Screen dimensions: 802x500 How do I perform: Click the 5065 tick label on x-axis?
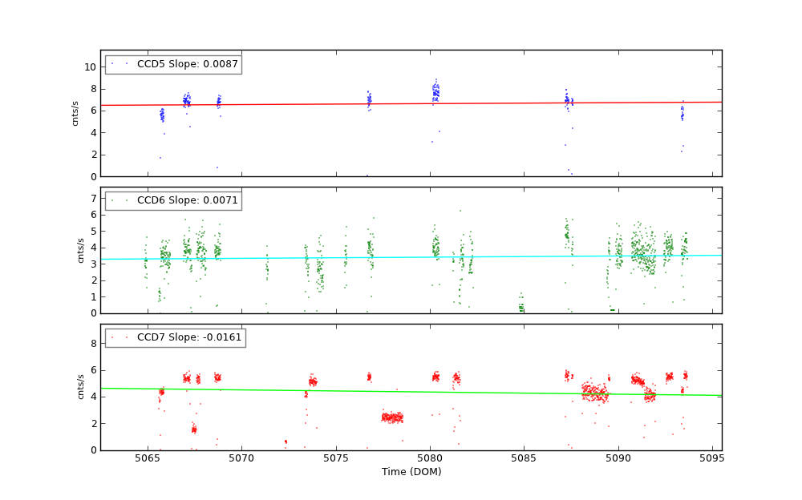pyautogui.click(x=148, y=458)
